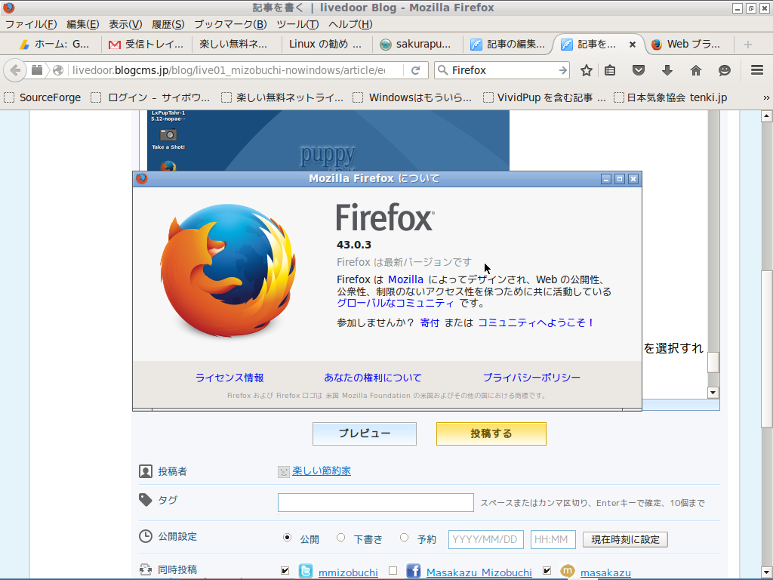Open the ツール(T) menu
The width and height of the screenshot is (773, 580).
pyautogui.click(x=297, y=24)
